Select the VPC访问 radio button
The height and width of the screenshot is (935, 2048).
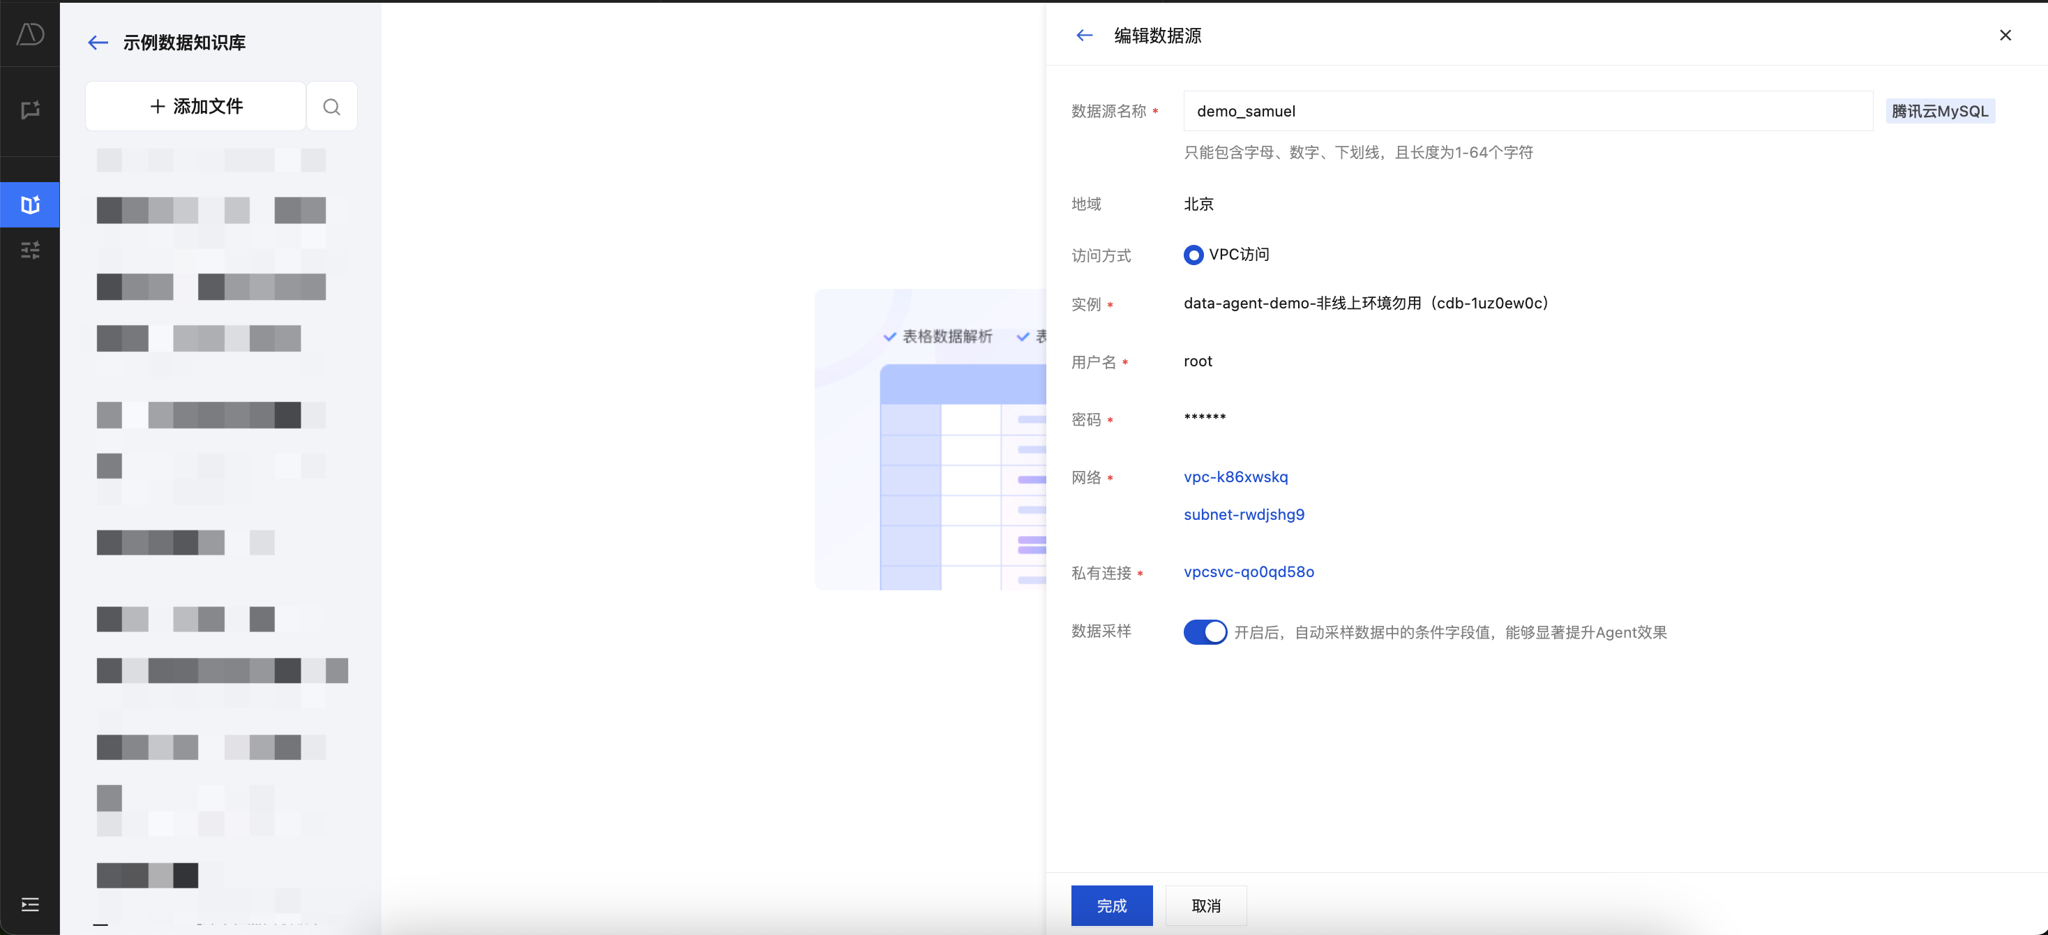click(x=1193, y=255)
